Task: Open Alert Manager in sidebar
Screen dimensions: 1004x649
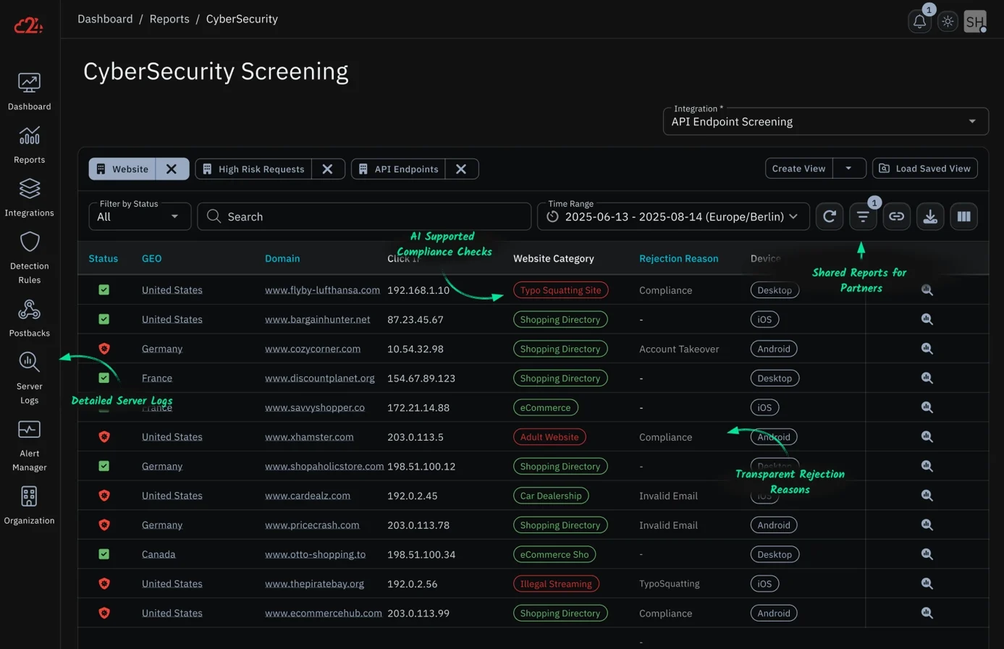Action: (29, 446)
